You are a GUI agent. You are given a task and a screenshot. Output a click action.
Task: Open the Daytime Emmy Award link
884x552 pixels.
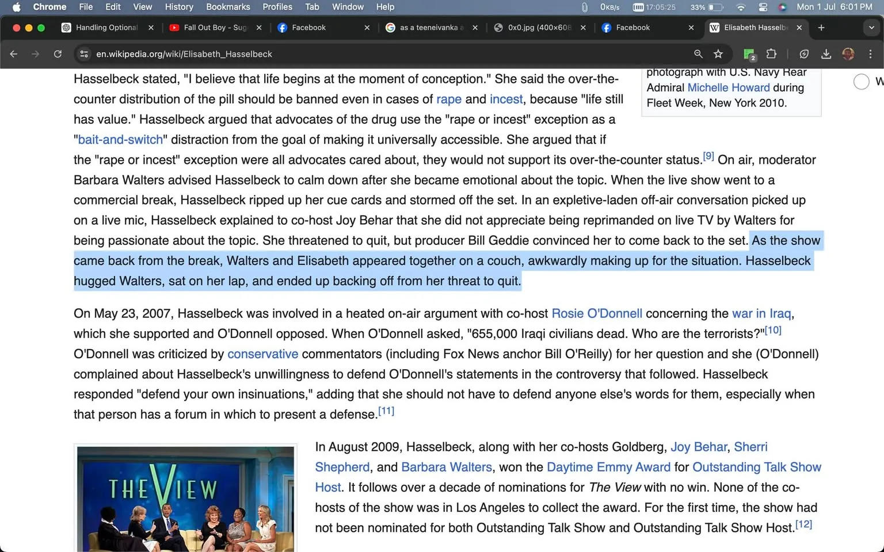(608, 467)
